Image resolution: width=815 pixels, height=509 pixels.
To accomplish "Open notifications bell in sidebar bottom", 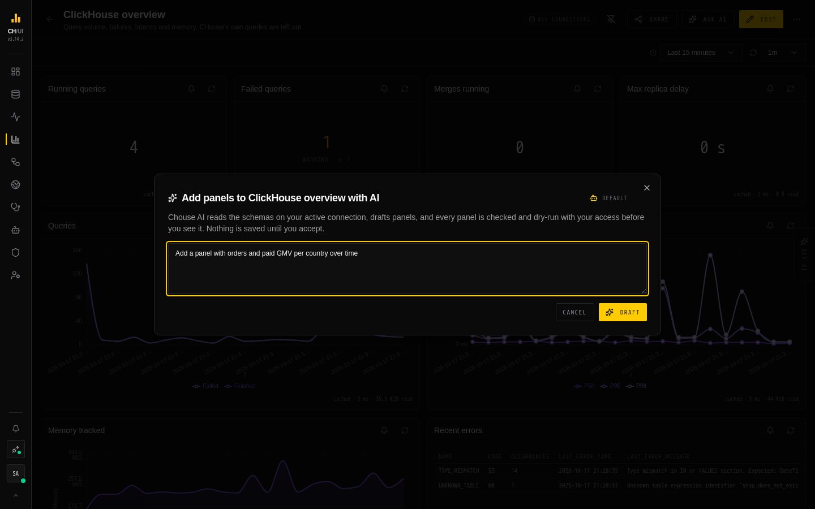I will [x=15, y=429].
